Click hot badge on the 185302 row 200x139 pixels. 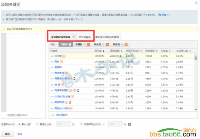tap(71, 108)
